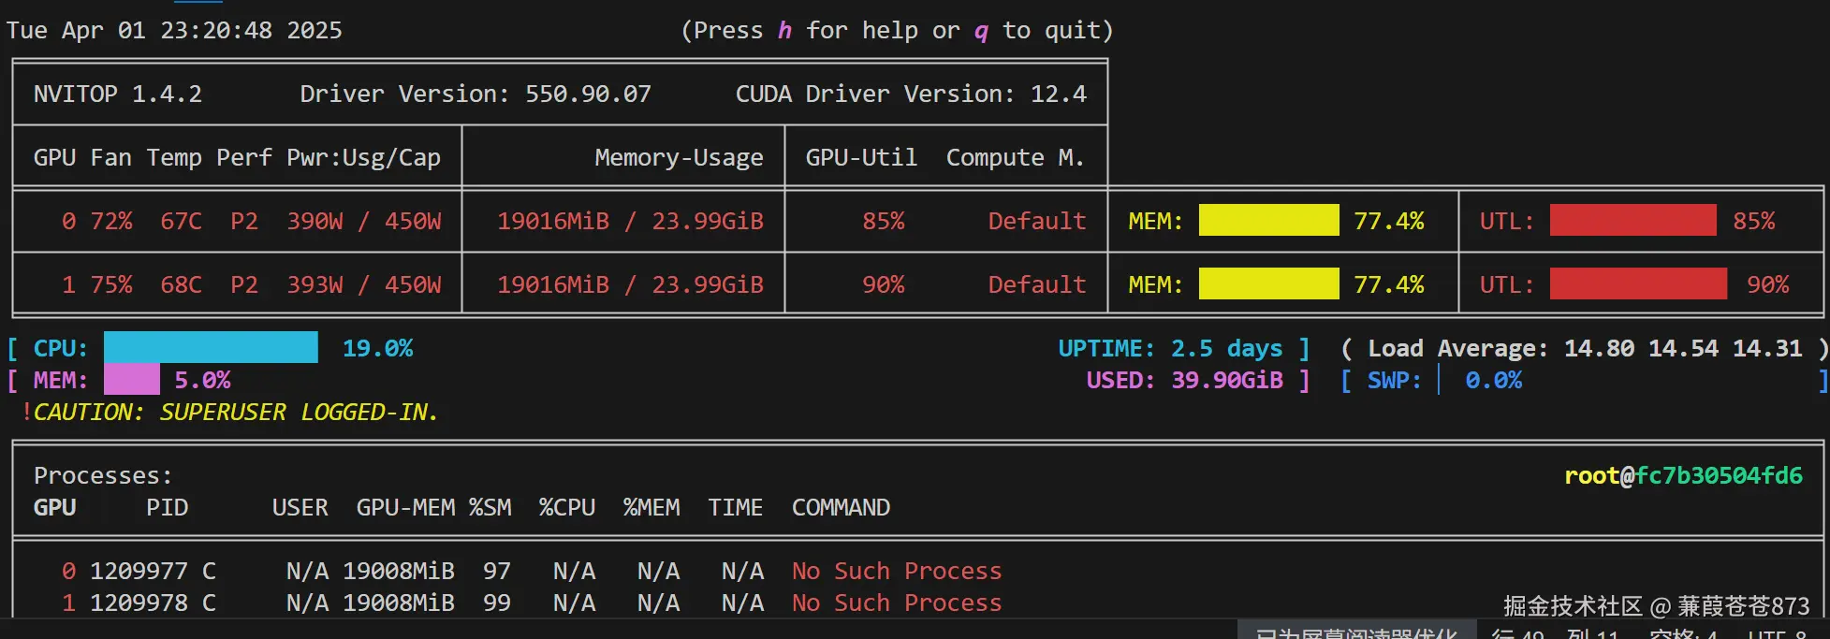Click the TIME column header
Screen dimensions: 1830x639
[x=735, y=507]
